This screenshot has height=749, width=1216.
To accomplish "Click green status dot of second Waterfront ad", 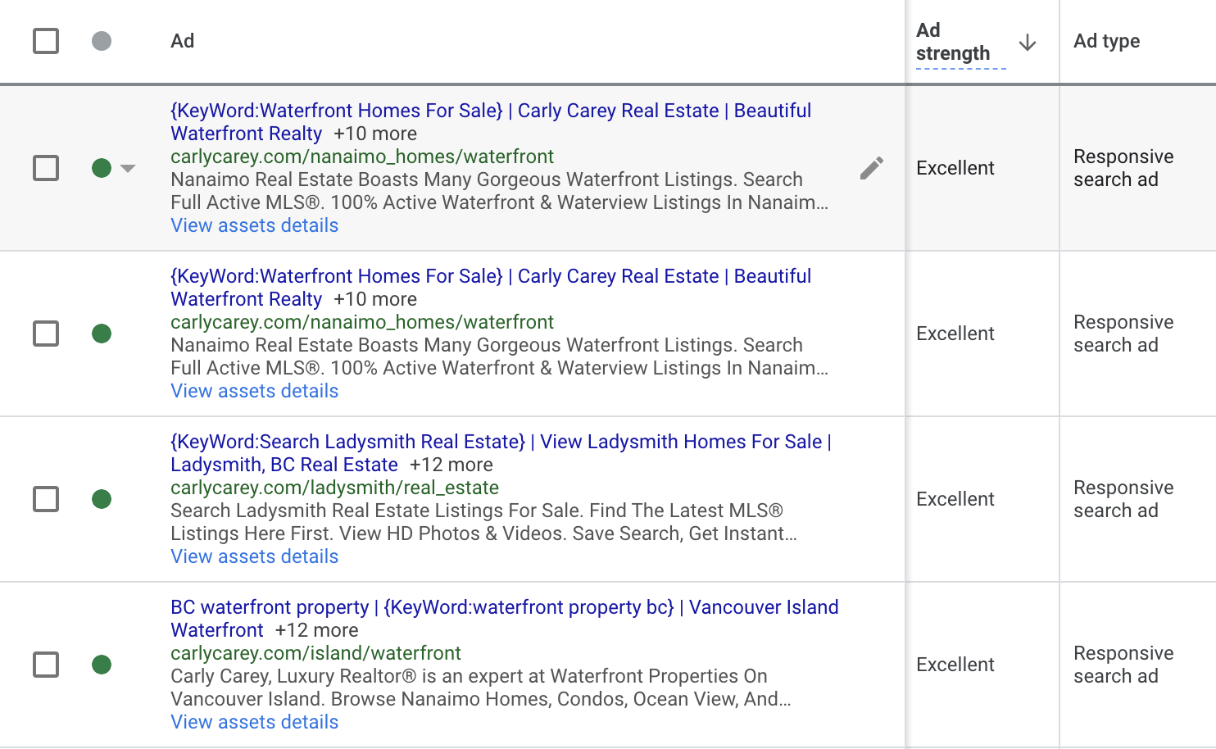I will coord(102,334).
